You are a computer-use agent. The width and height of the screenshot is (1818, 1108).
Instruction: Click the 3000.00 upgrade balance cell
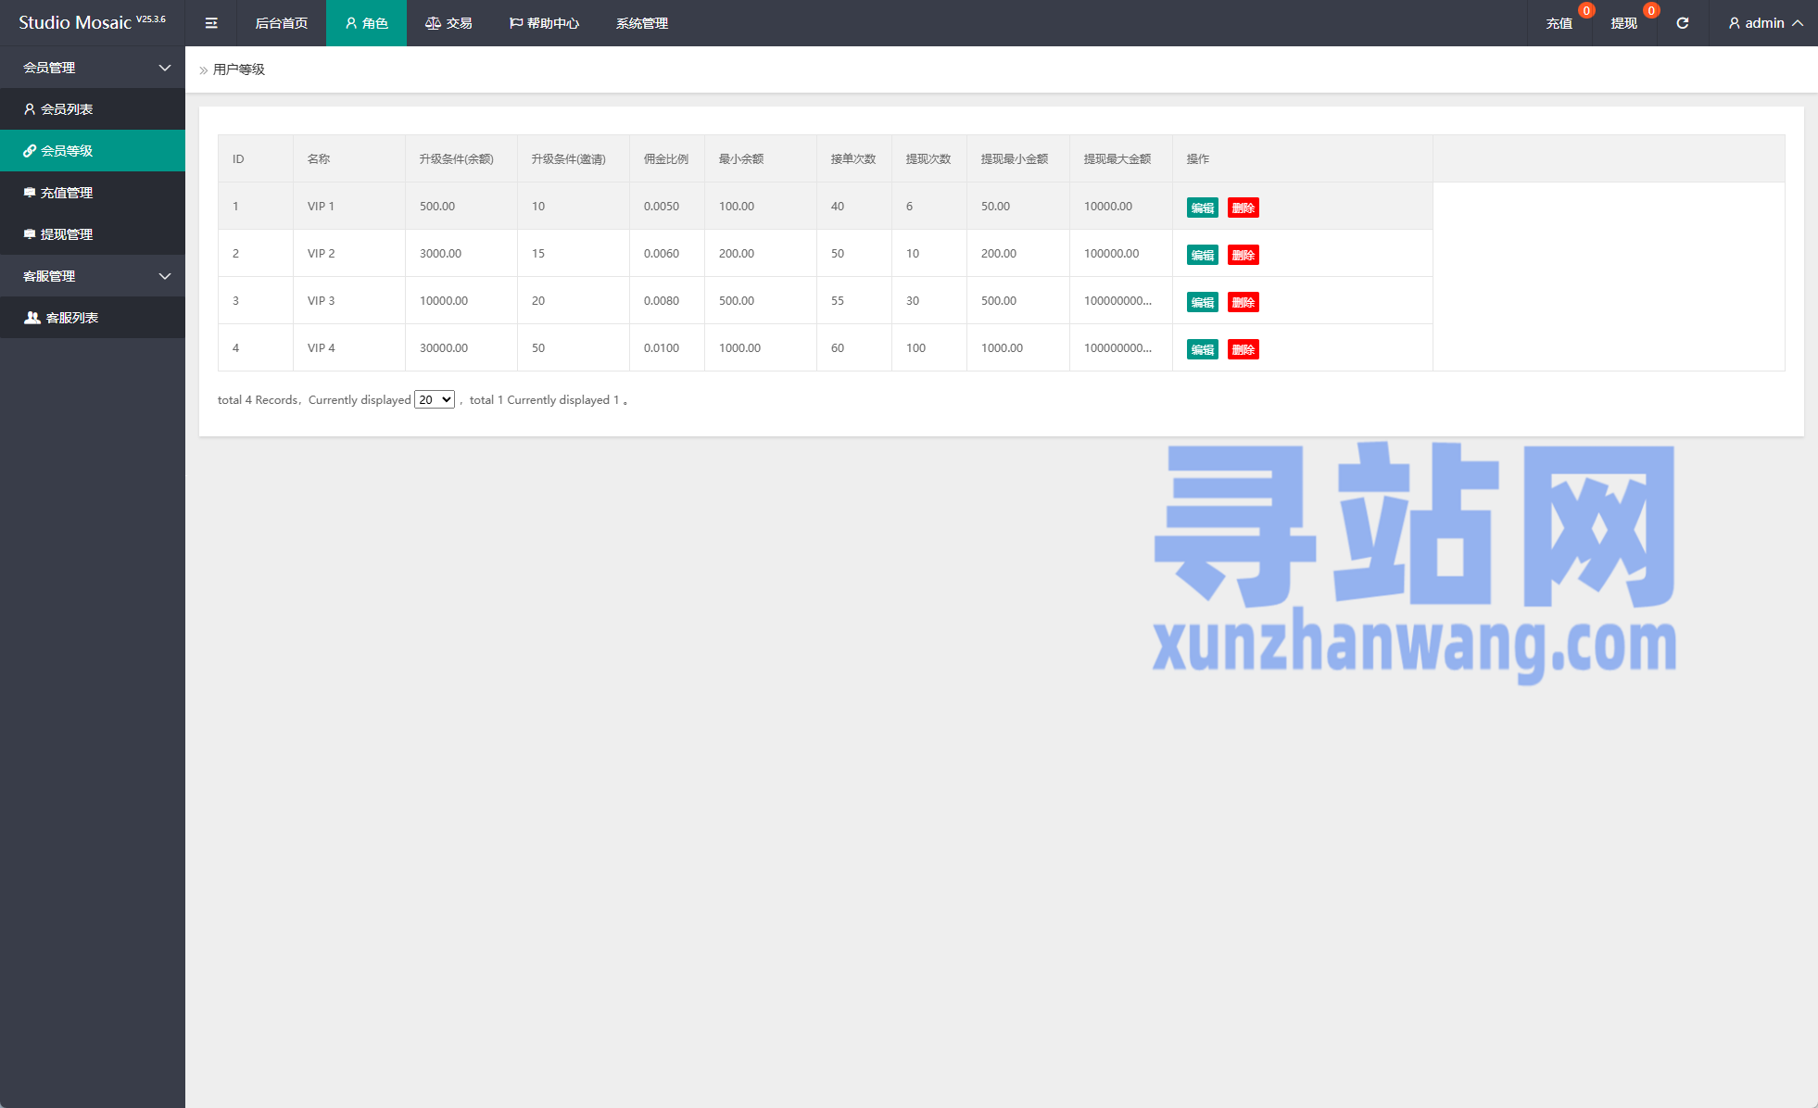coord(461,253)
